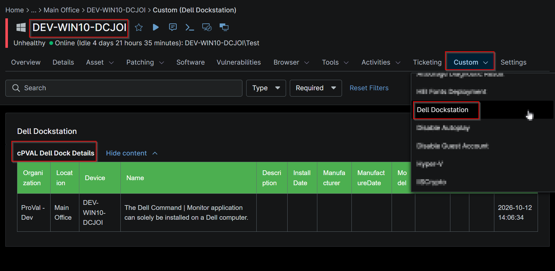Open the Settings tab
The height and width of the screenshot is (271, 555).
513,62
